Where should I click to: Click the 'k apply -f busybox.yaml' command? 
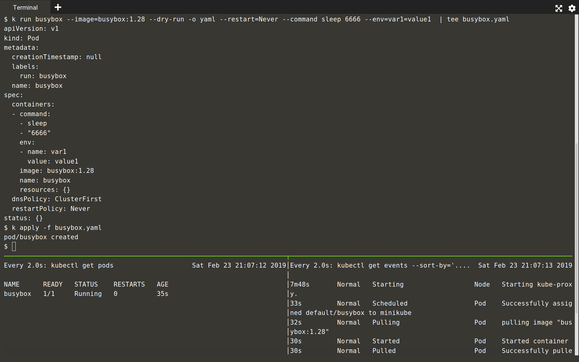pos(57,228)
